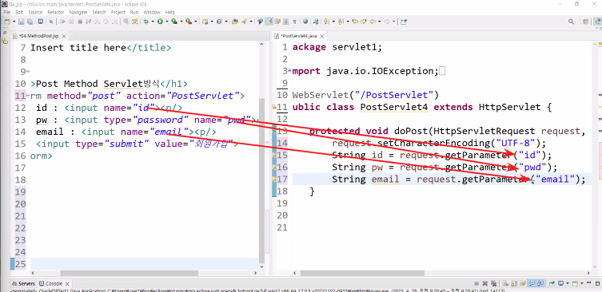The width and height of the screenshot is (602, 292).
Task: Expand the External Tools dropdown arrow
Action: pyautogui.click(x=196, y=22)
